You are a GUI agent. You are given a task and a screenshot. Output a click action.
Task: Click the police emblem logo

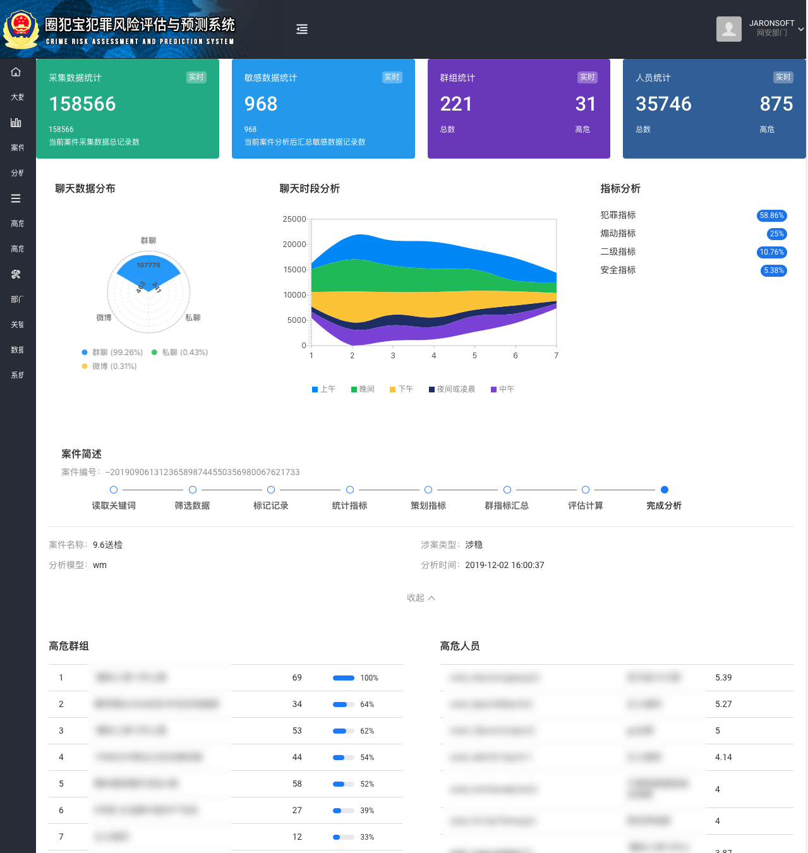pos(21,29)
